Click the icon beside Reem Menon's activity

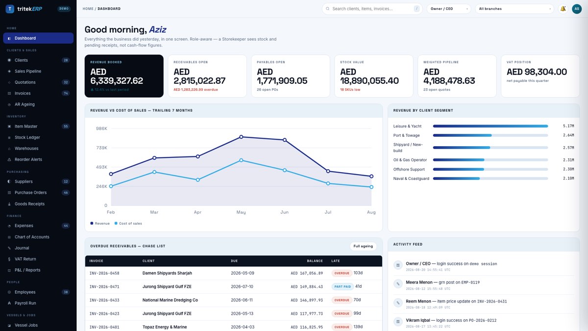tap(398, 303)
